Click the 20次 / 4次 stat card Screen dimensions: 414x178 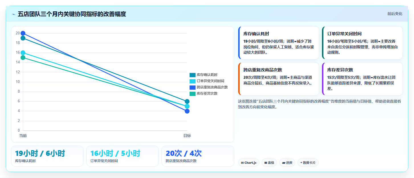tap(198, 156)
